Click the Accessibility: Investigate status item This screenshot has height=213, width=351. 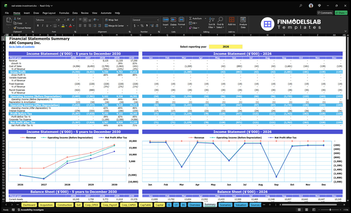(30, 210)
